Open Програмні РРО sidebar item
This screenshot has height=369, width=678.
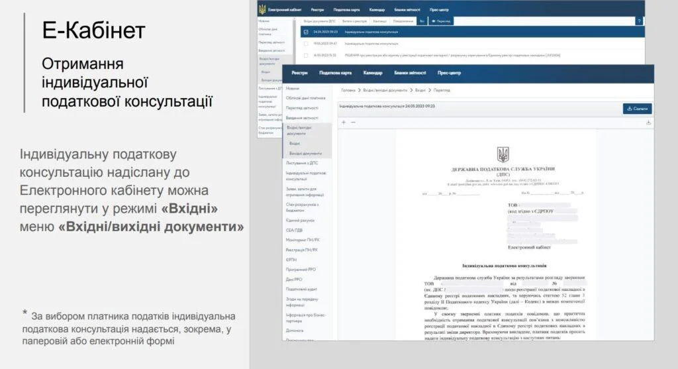pyautogui.click(x=301, y=270)
